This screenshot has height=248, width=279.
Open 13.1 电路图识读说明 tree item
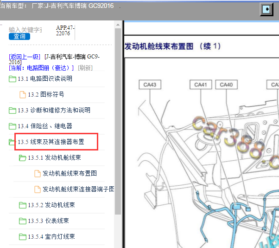(x=45, y=78)
